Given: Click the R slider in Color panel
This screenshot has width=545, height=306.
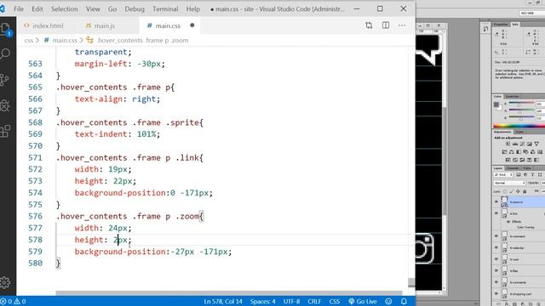Looking at the screenshot, I should point(521,104).
